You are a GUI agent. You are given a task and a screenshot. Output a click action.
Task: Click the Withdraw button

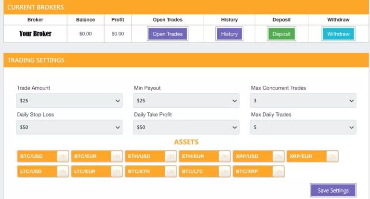338,34
